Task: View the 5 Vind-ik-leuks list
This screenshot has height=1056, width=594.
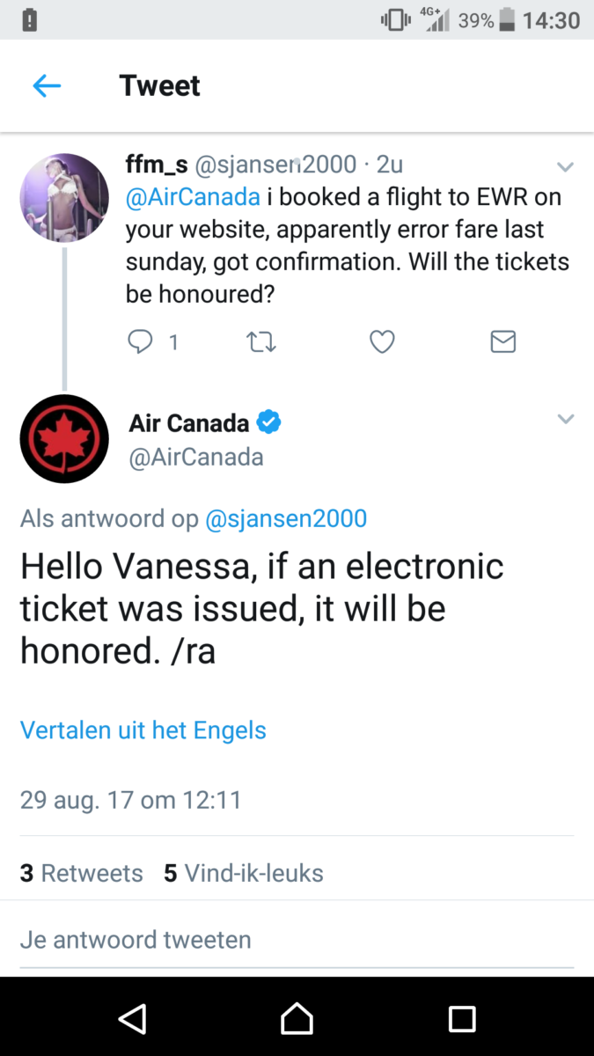Action: (244, 873)
